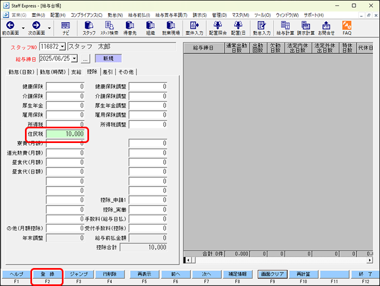Viewport: 380px width, 286px height.
Task: Click the 新規 button
Action: [x=109, y=59]
